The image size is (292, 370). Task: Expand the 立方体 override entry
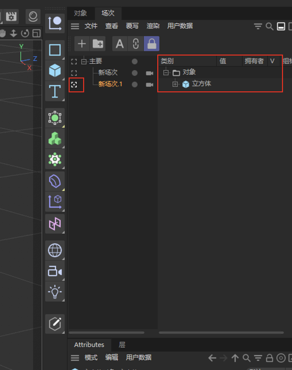[x=175, y=84]
